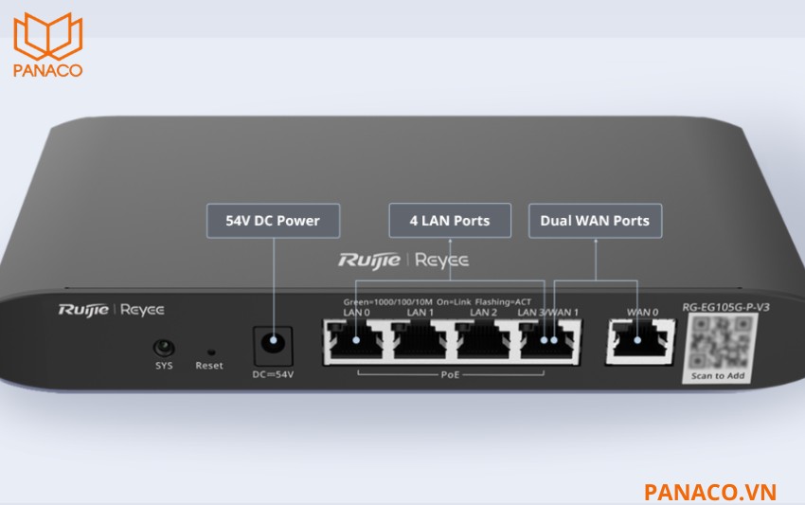The width and height of the screenshot is (805, 505).
Task: Click the 54V DC Power label
Action: tap(273, 221)
